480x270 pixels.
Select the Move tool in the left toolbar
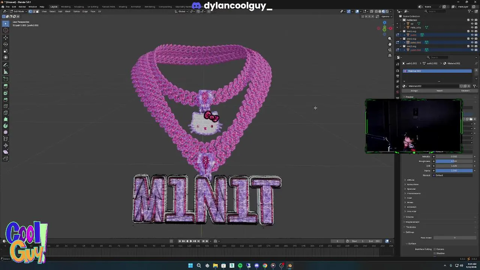click(6, 37)
